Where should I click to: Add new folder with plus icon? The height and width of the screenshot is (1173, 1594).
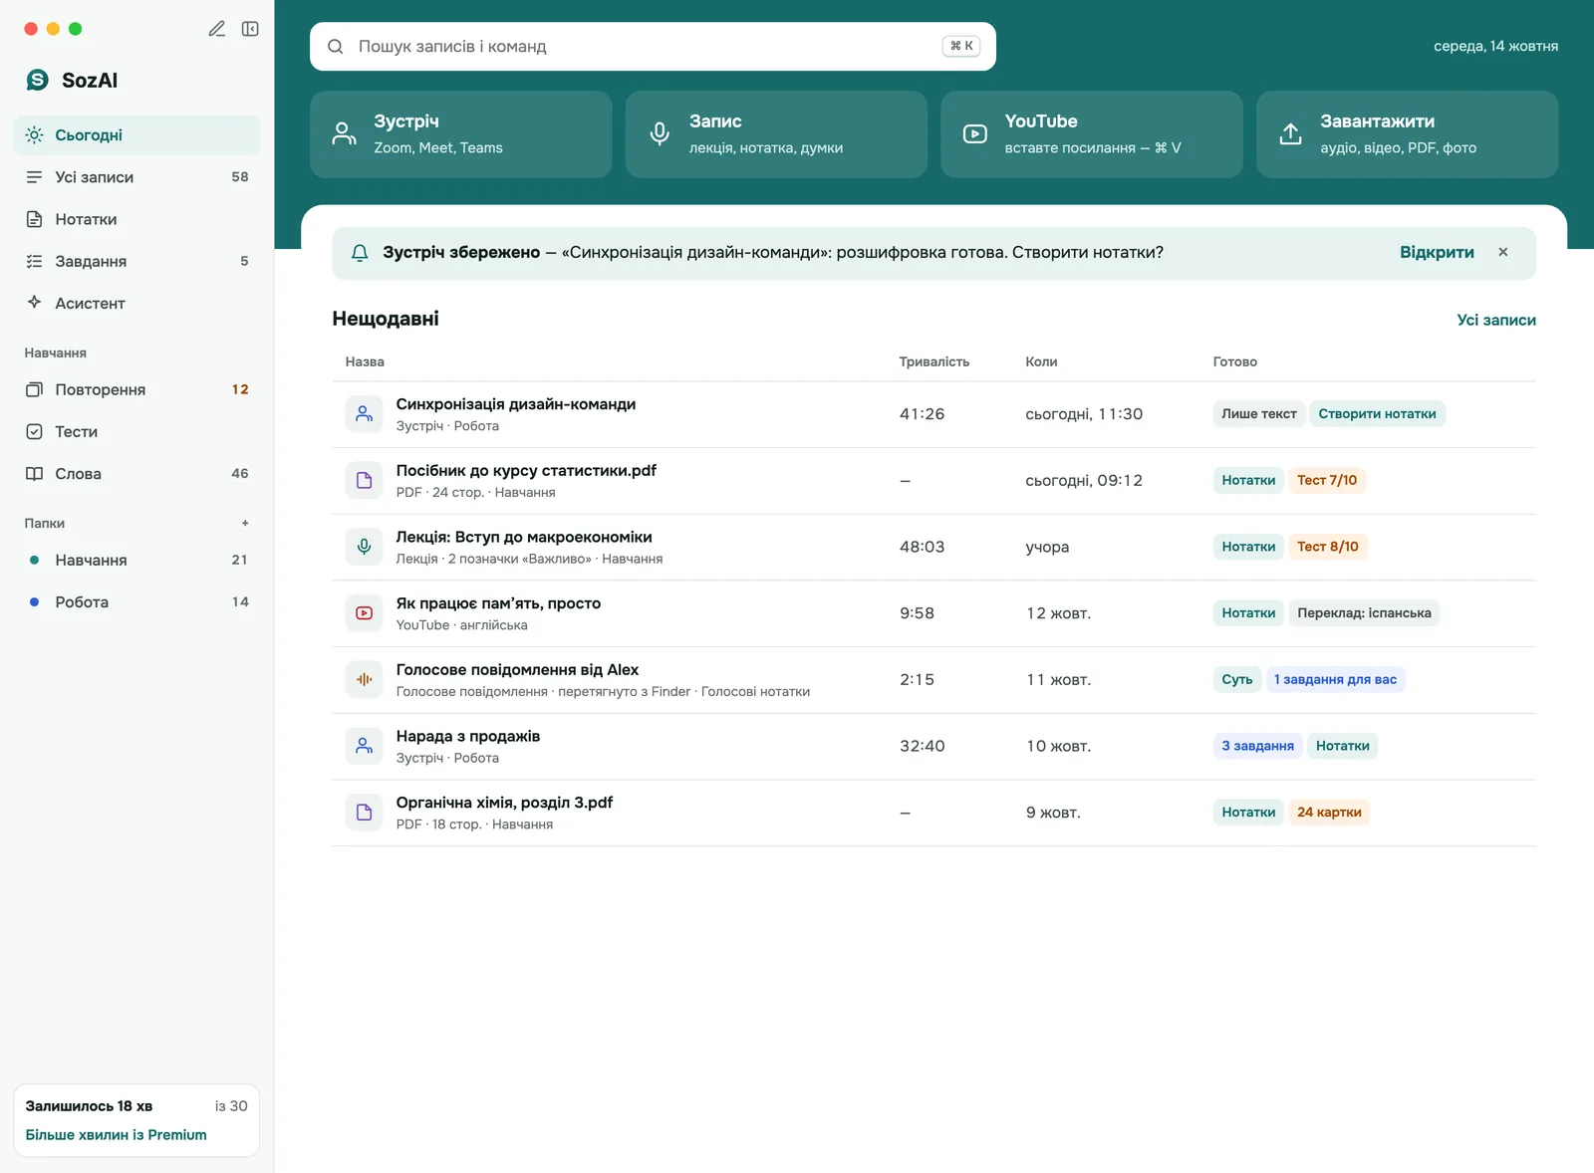click(245, 523)
